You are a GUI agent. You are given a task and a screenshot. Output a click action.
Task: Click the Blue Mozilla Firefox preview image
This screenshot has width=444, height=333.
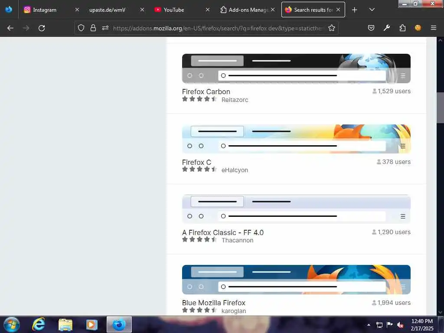(x=296, y=280)
